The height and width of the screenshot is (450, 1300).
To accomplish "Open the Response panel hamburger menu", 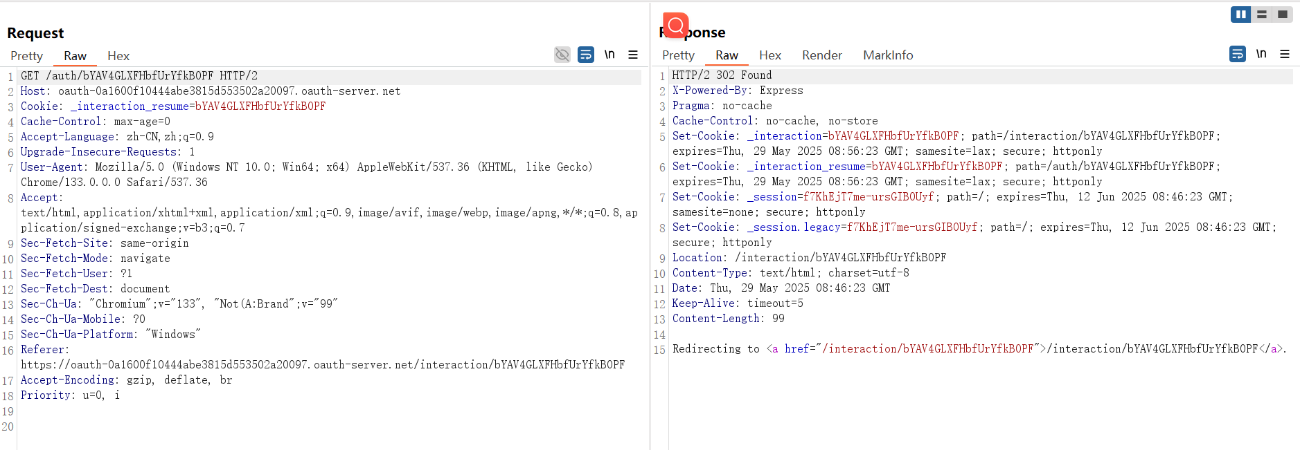I will [1285, 54].
